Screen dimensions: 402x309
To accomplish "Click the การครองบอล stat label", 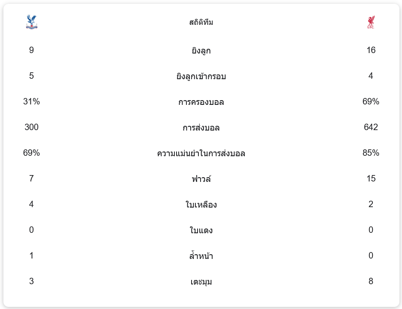I will point(201,102).
